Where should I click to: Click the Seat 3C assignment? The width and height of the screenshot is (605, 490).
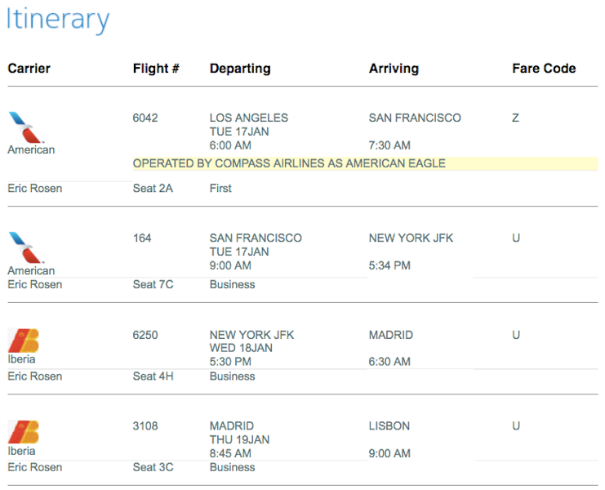tap(153, 468)
